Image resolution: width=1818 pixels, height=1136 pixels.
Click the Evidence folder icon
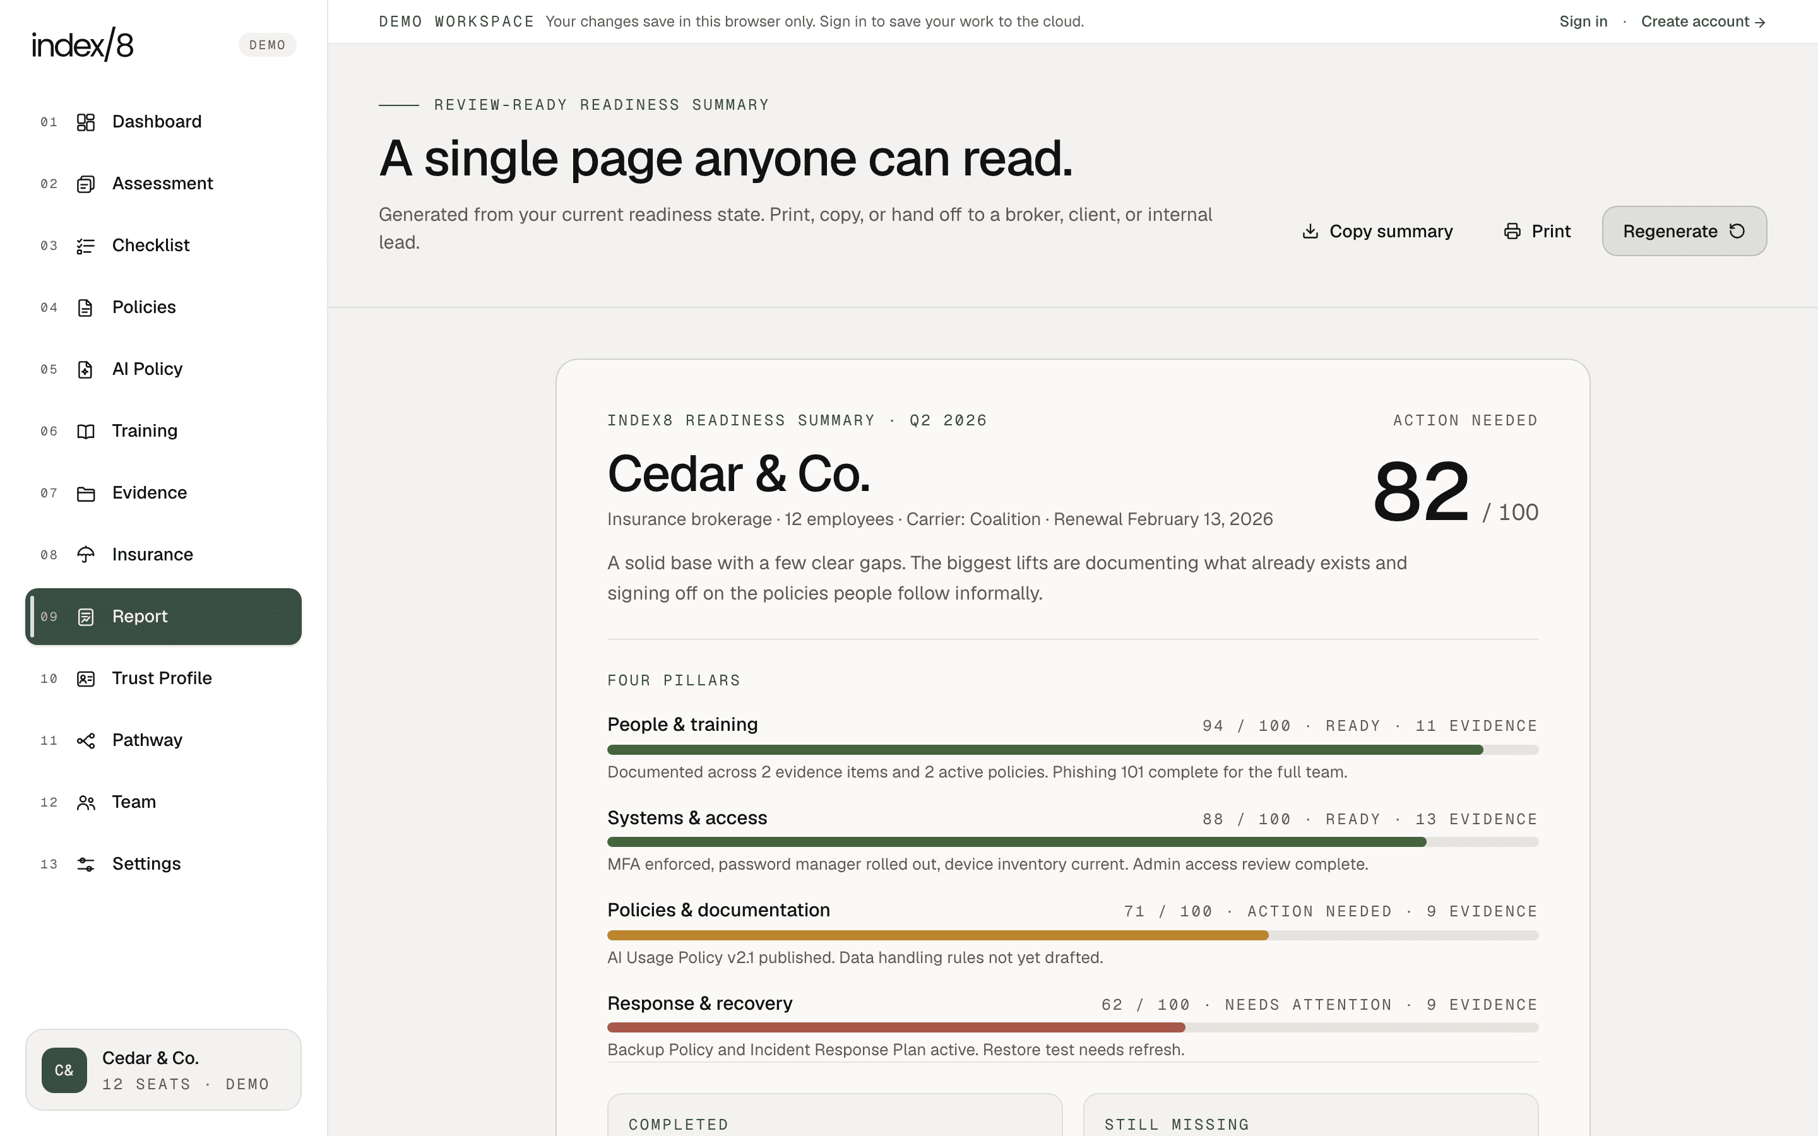point(86,494)
